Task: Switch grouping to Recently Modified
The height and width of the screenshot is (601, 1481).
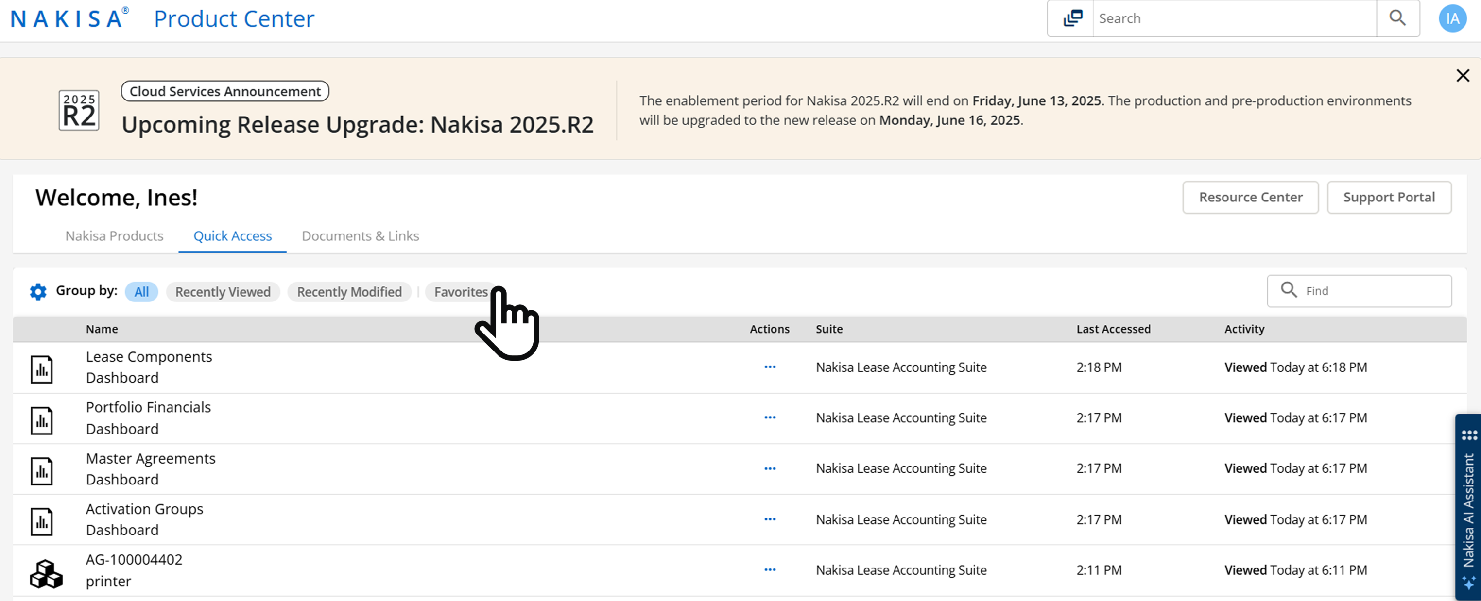Action: click(349, 292)
